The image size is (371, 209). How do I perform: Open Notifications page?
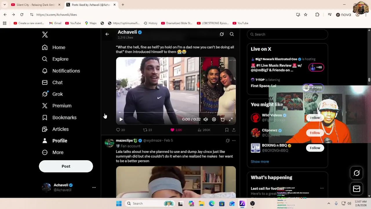coord(61,71)
